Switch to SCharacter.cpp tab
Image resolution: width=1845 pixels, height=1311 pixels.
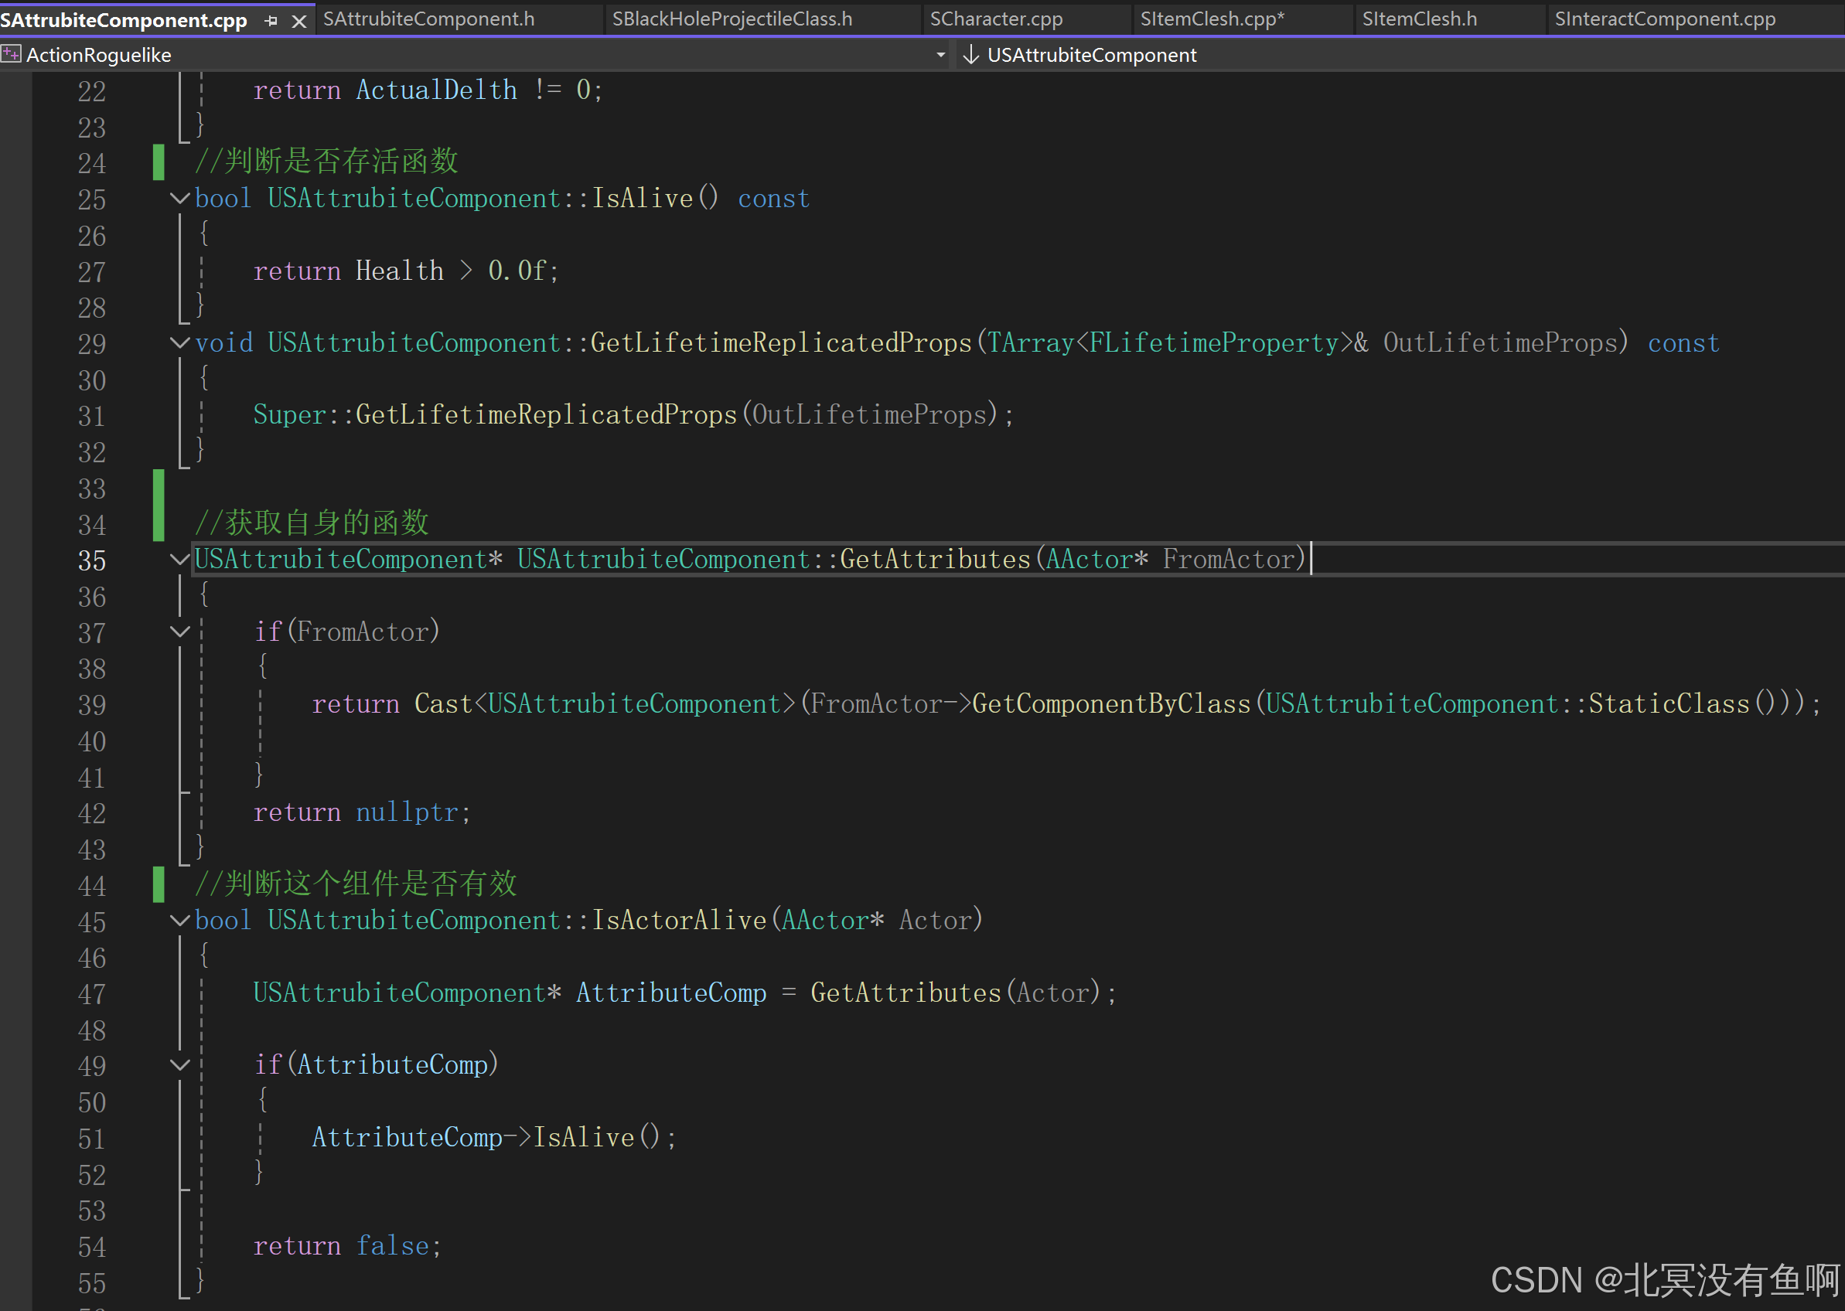point(996,19)
